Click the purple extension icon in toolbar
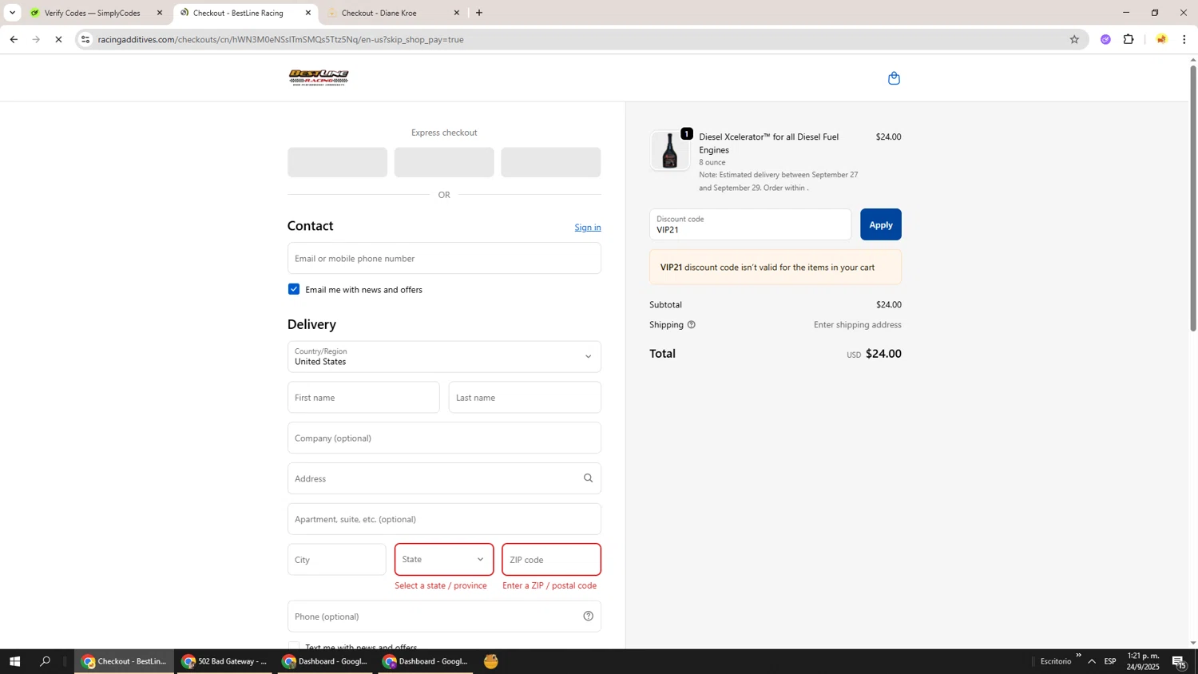This screenshot has height=674, width=1198. pos(1105,39)
